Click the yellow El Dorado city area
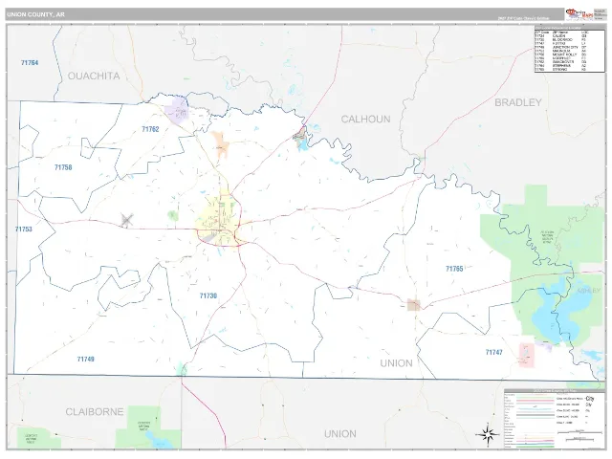 [219, 221]
